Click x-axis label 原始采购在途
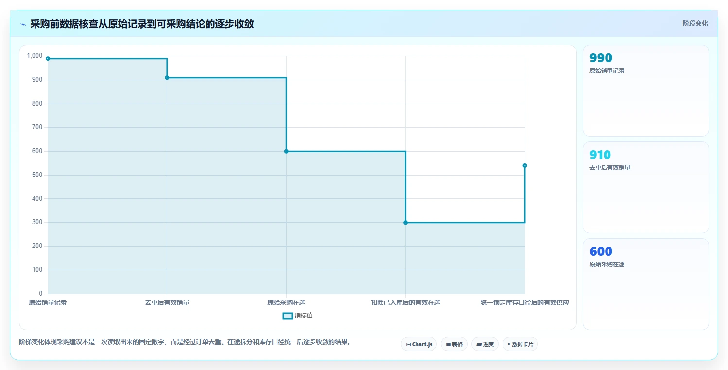 tap(286, 302)
